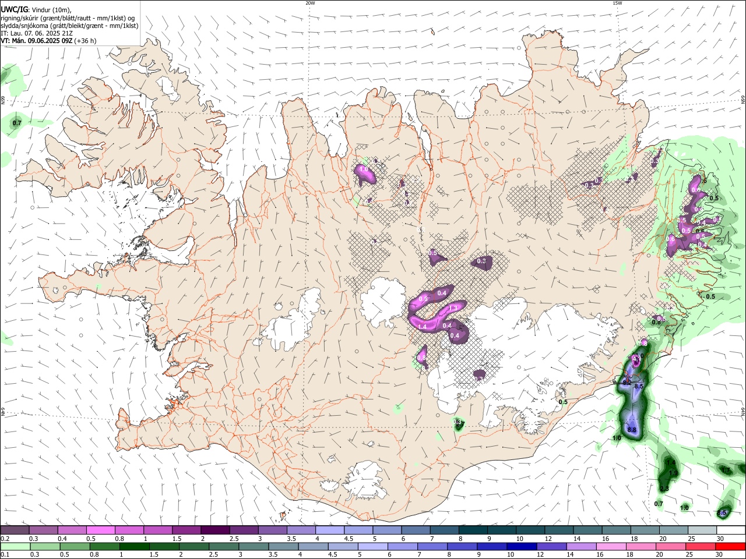The width and height of the screenshot is (746, 559).
Task: Pick top legend swatch starting at 0.2
Action: 15,530
